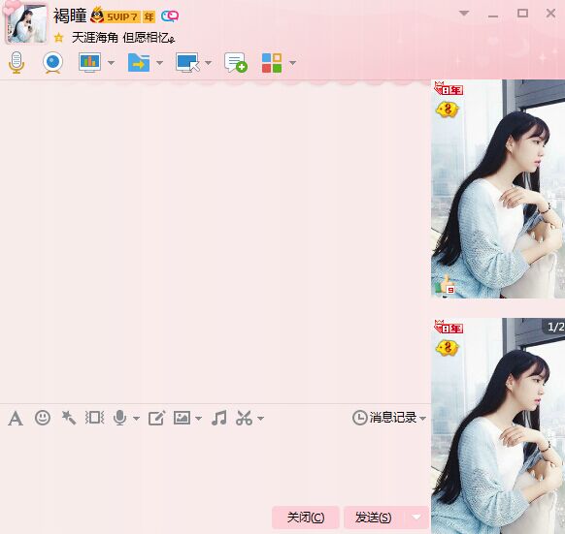Click the 关闭(C) close button
Screen dimensions: 565x534
306,518
